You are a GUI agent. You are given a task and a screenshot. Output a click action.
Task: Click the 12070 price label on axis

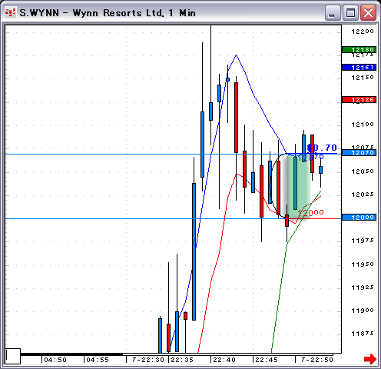click(x=359, y=153)
